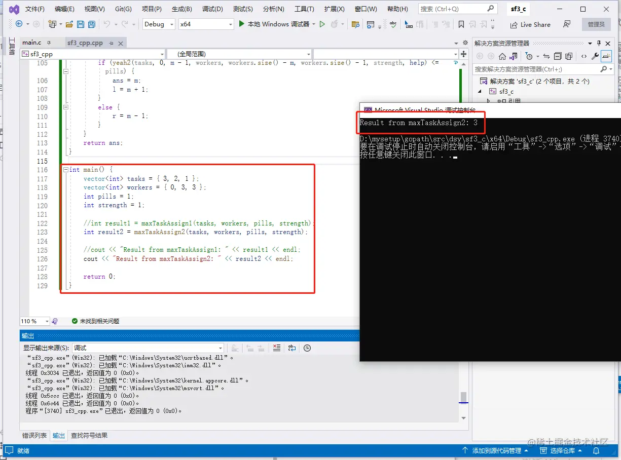This screenshot has height=460, width=621.
Task: Click the feedback icon next to Live Share
Action: point(567,24)
